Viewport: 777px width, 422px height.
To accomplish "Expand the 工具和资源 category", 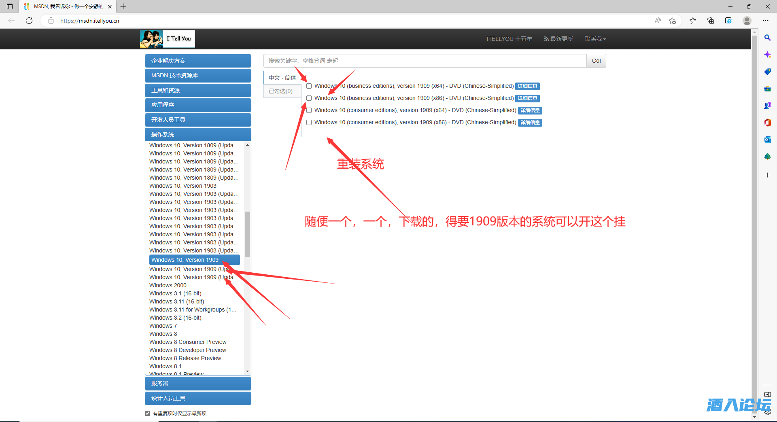I will (198, 90).
